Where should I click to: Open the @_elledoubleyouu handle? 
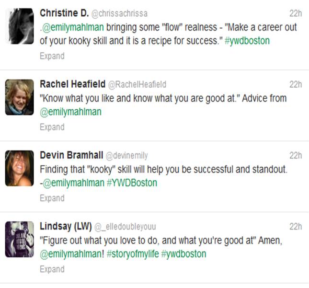(125, 227)
